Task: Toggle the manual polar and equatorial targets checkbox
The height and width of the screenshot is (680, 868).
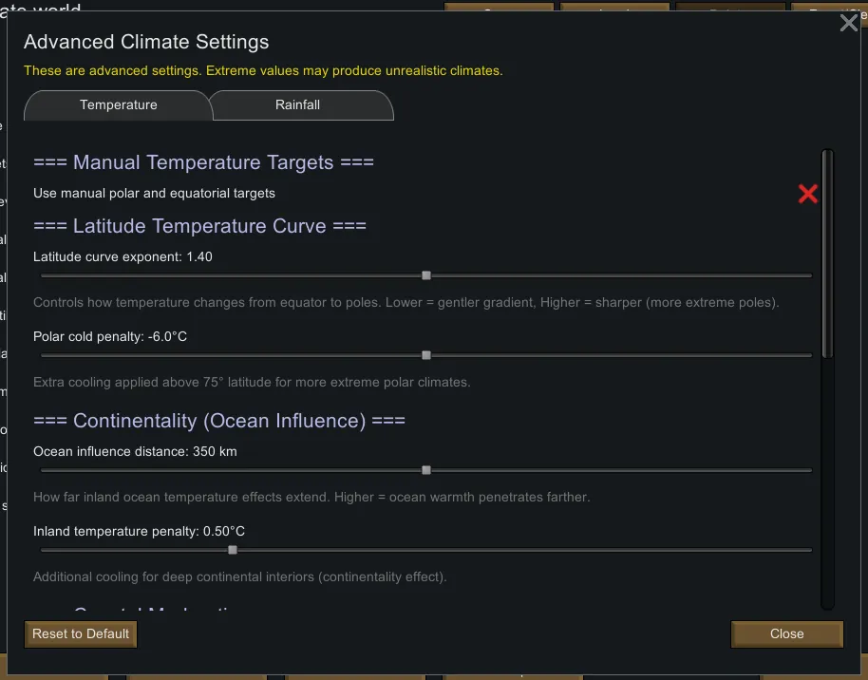Action: (x=808, y=194)
